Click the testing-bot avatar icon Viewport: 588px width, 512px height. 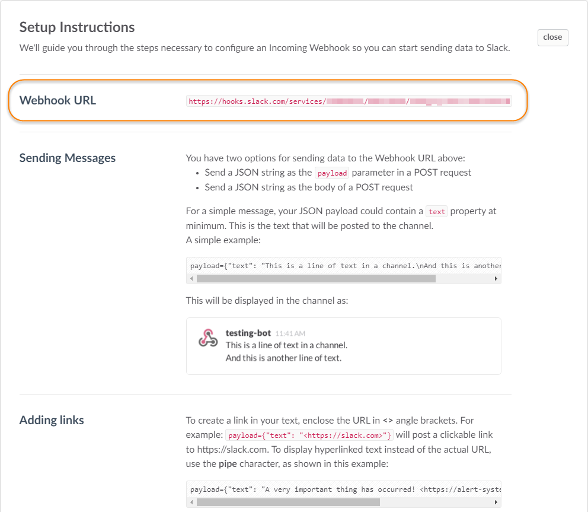coord(208,338)
